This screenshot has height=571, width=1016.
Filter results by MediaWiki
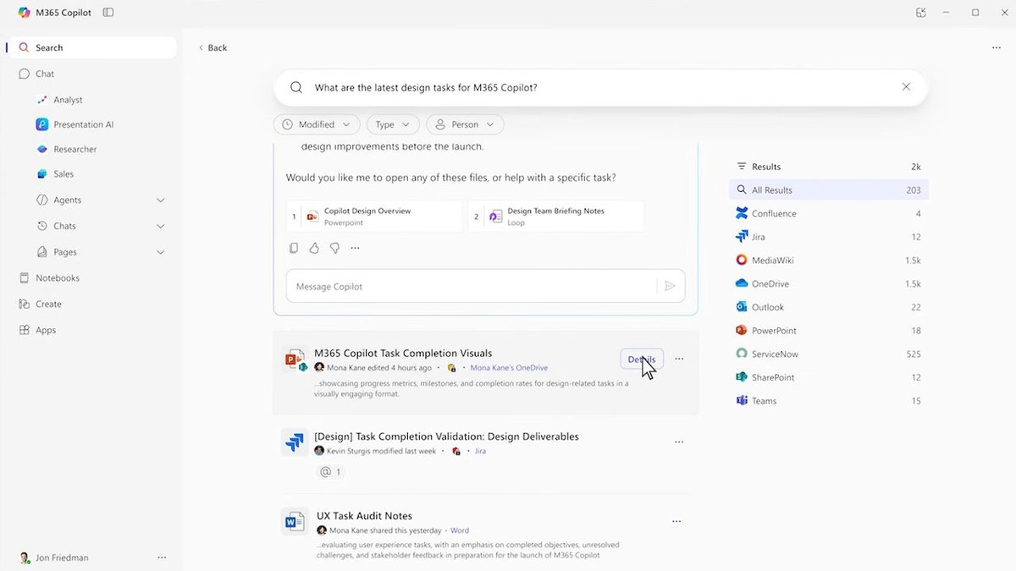tap(829, 261)
